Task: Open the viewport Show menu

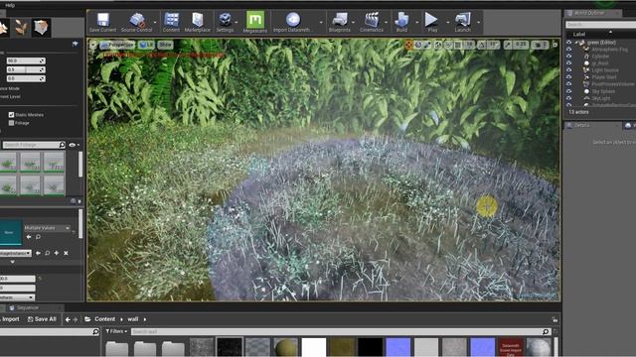Action: tap(165, 45)
